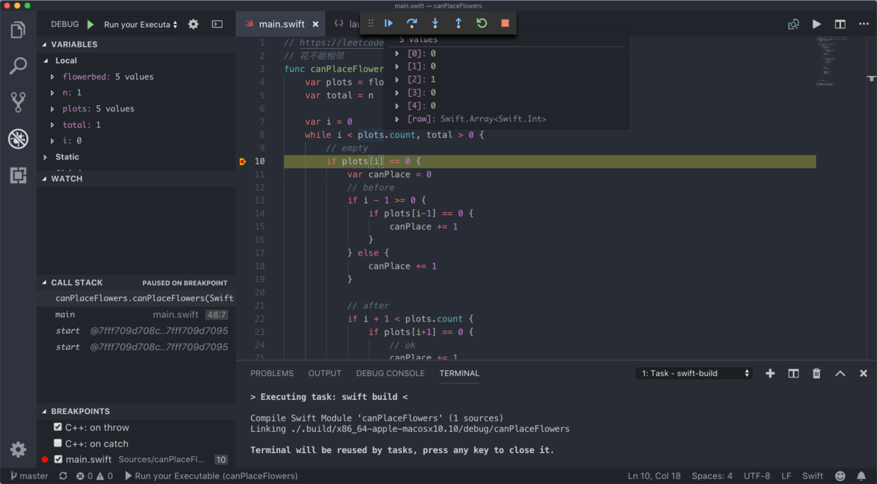The width and height of the screenshot is (877, 484).
Task: Continue execution in debug toolbar
Action: [388, 23]
